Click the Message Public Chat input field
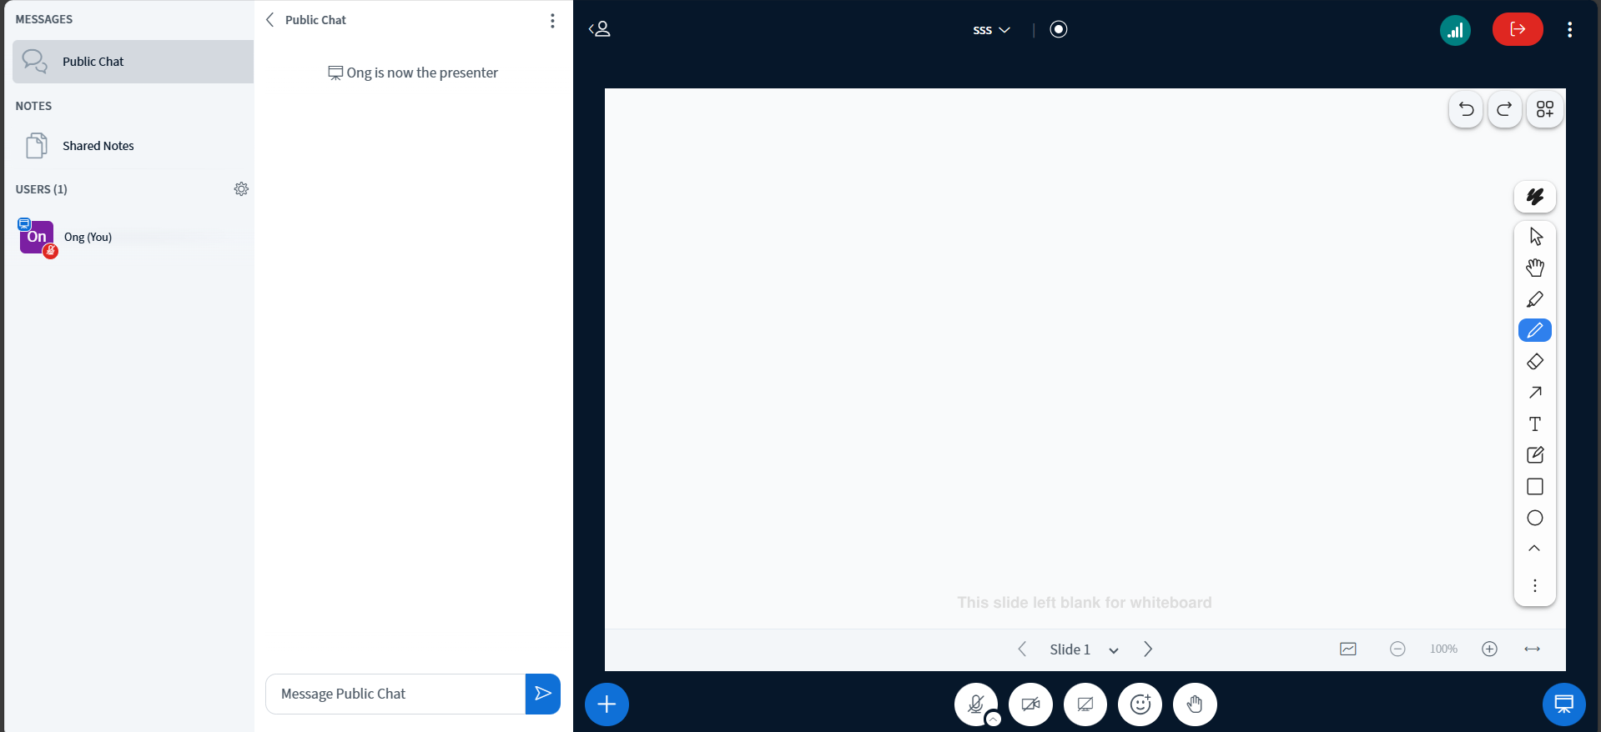 395,694
